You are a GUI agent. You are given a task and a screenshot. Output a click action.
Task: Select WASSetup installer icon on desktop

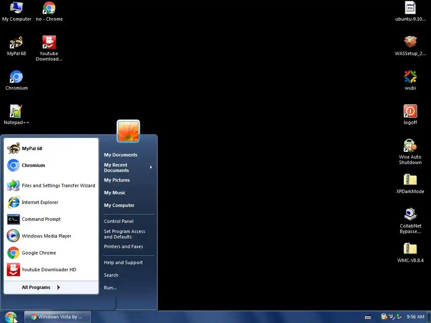[410, 46]
